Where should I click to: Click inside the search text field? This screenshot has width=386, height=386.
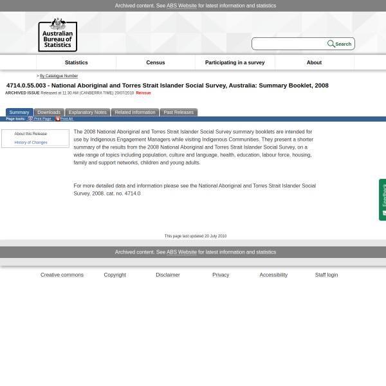289,44
